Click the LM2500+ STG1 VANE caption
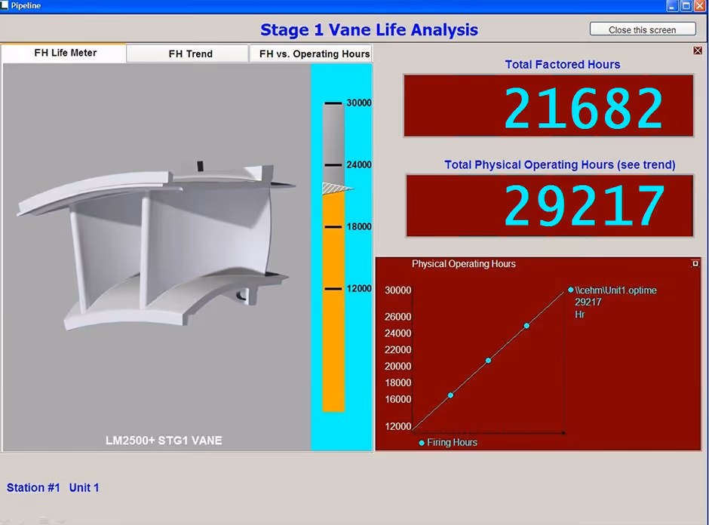The image size is (709, 525). 164,441
